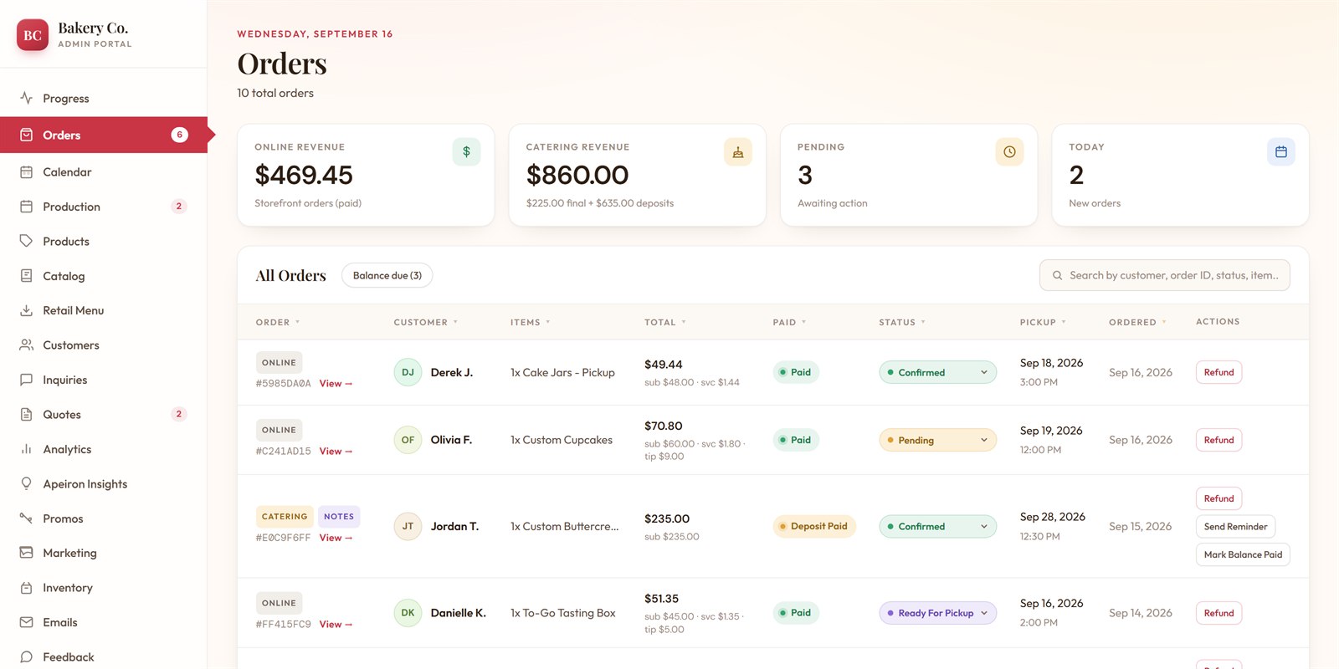Click the calendar icon on Today card
This screenshot has width=1339, height=669.
click(1281, 151)
